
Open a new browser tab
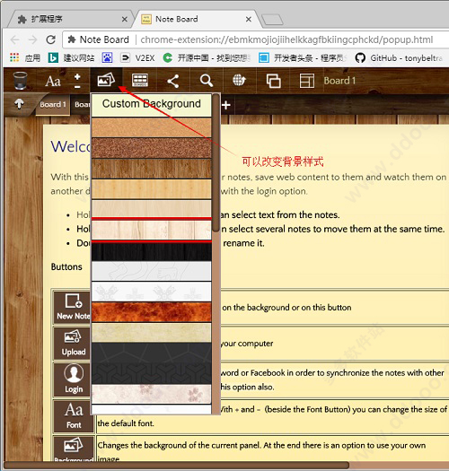(x=272, y=20)
